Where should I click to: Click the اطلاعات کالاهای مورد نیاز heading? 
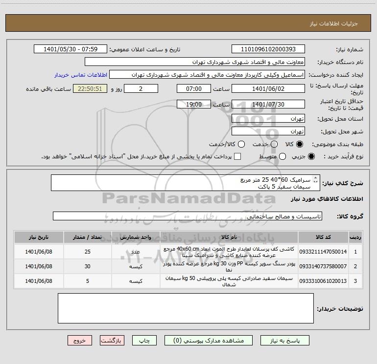tap(327, 199)
